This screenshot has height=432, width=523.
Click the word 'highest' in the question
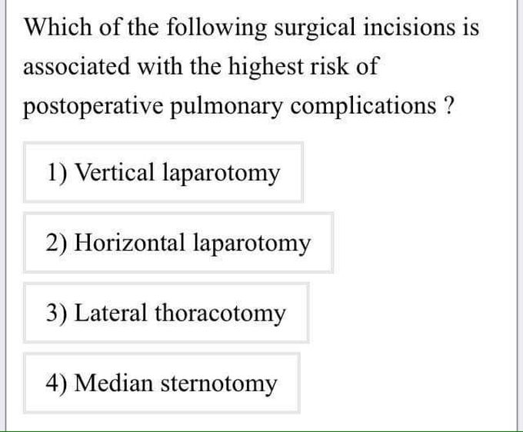pos(265,67)
